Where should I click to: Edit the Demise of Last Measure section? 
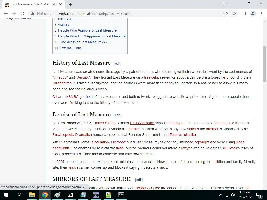[118, 115]
